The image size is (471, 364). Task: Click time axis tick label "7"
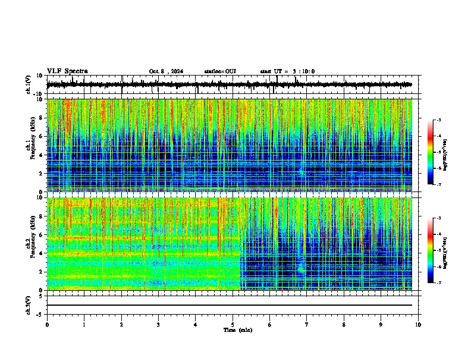coord(307,325)
